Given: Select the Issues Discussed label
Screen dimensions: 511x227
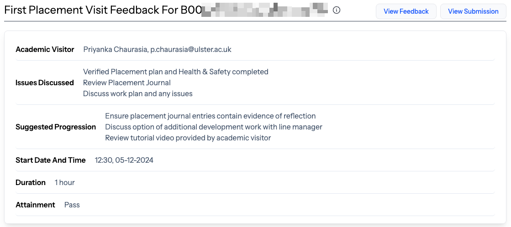Looking at the screenshot, I should point(45,83).
